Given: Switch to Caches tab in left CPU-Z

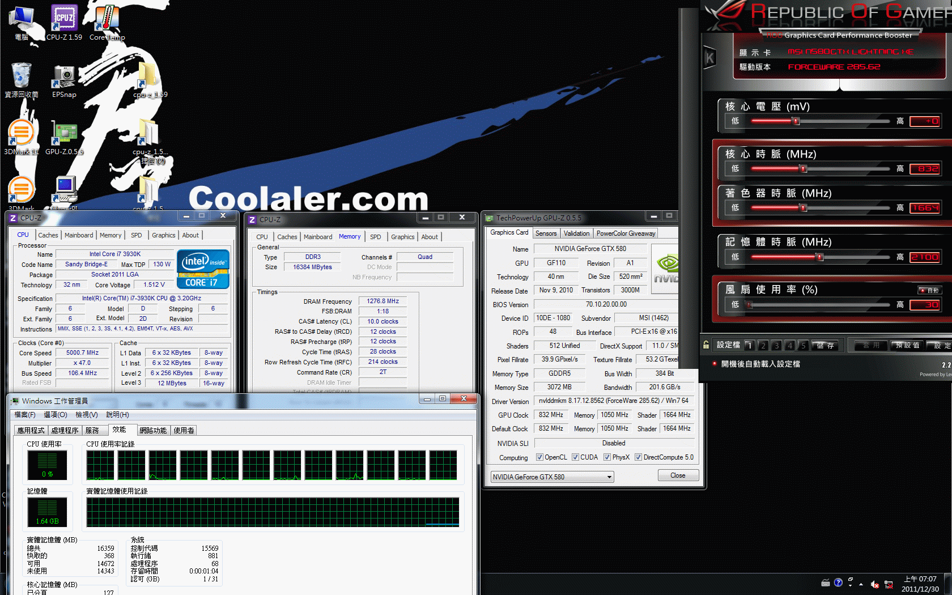Looking at the screenshot, I should (48, 235).
